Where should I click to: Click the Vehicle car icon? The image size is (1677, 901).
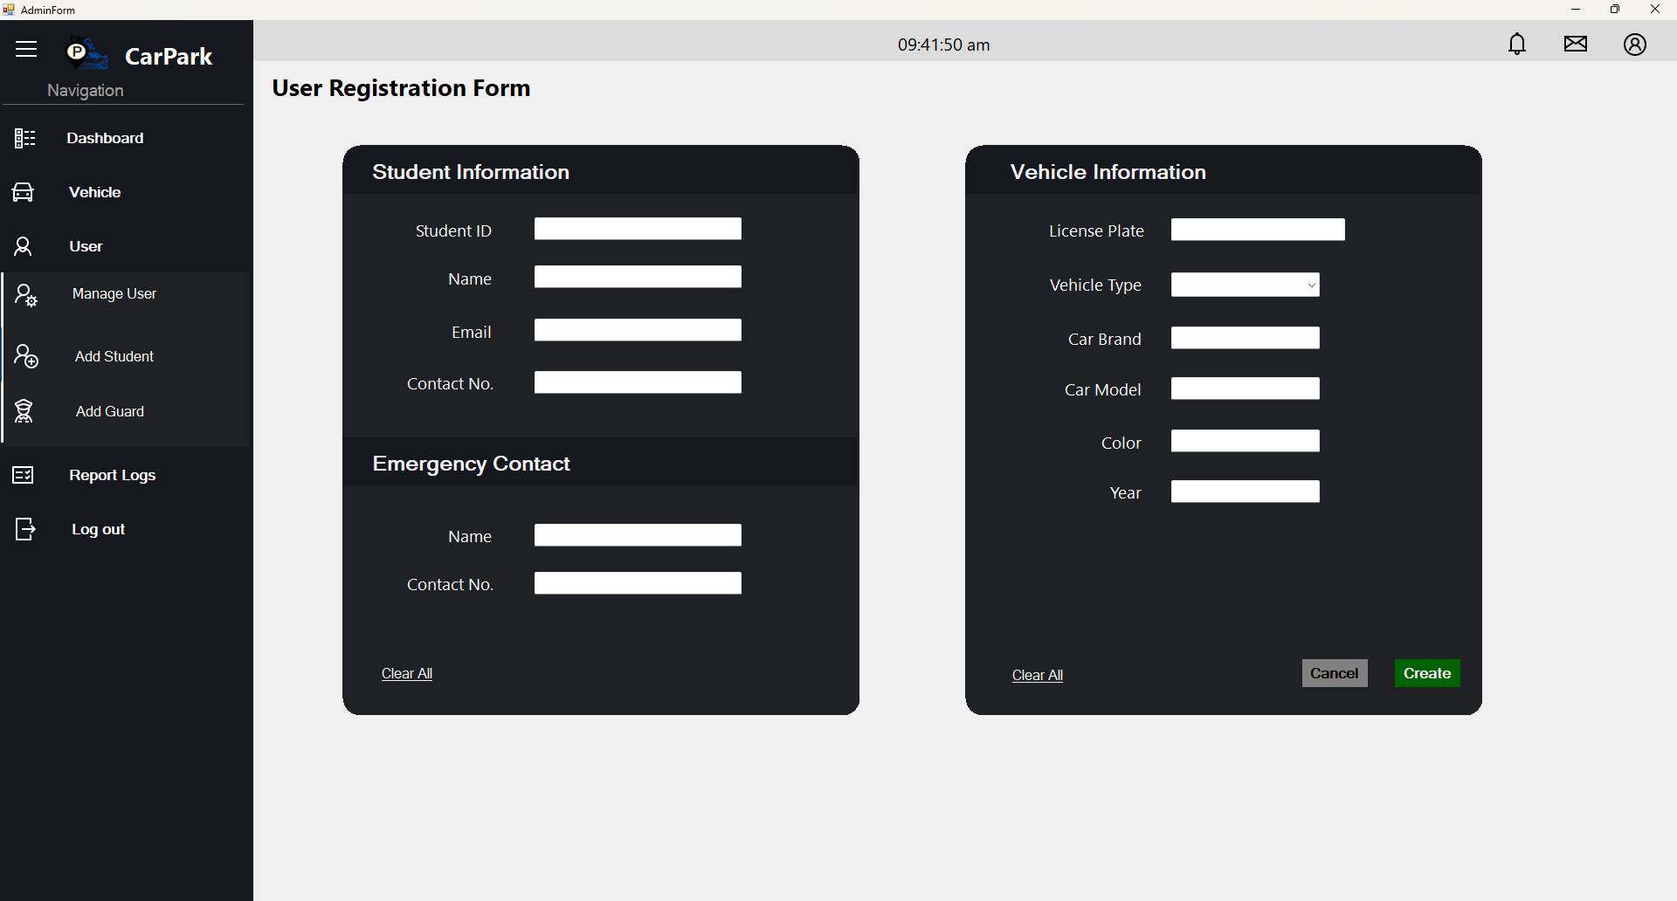click(x=24, y=192)
